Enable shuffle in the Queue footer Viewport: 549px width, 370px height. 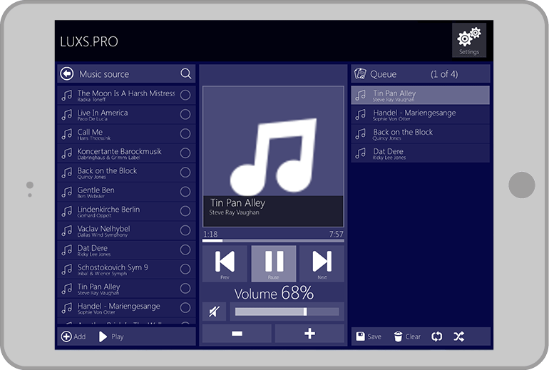[458, 336]
